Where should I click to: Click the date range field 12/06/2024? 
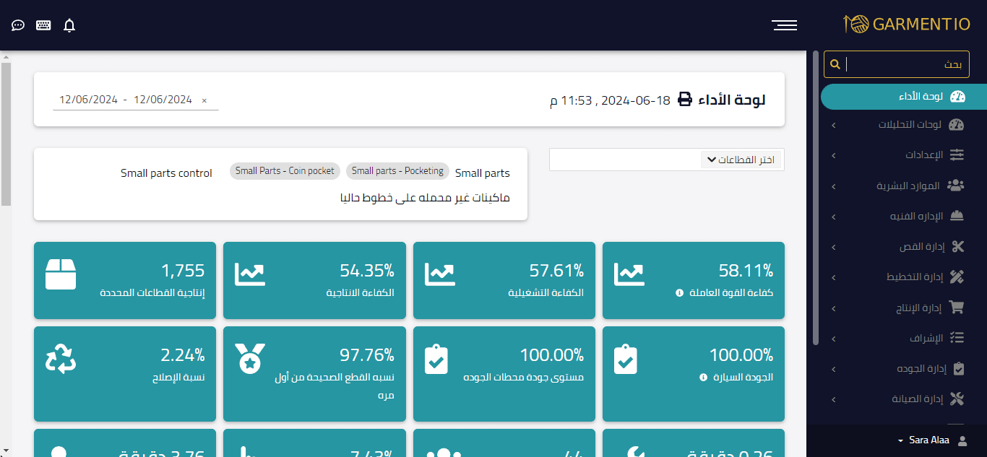(x=136, y=100)
